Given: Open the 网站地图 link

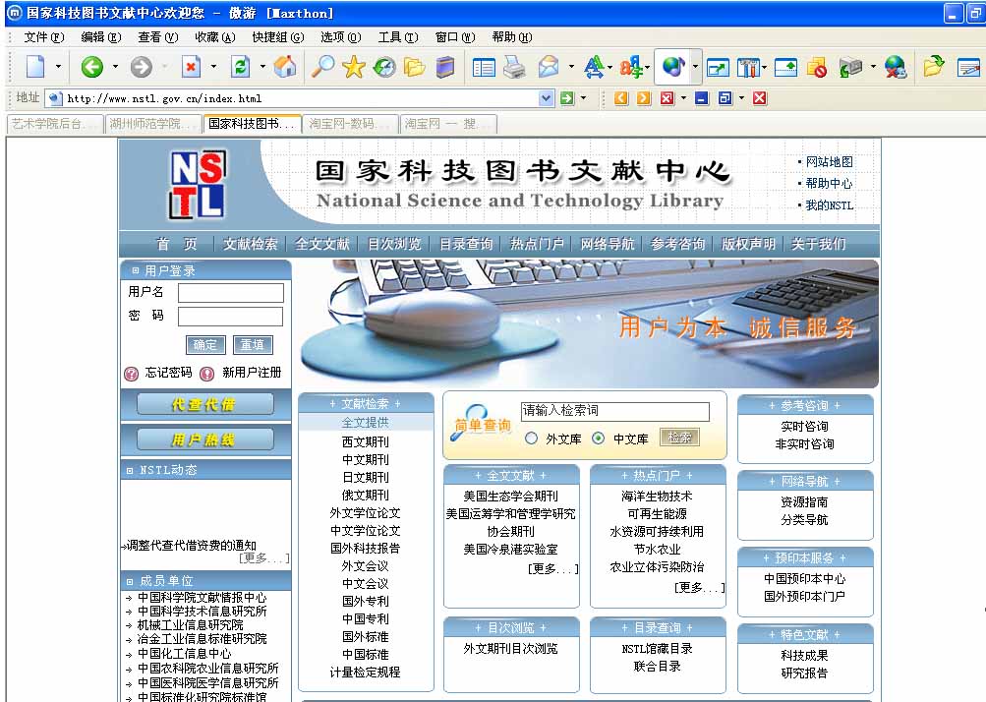Looking at the screenshot, I should [x=830, y=161].
